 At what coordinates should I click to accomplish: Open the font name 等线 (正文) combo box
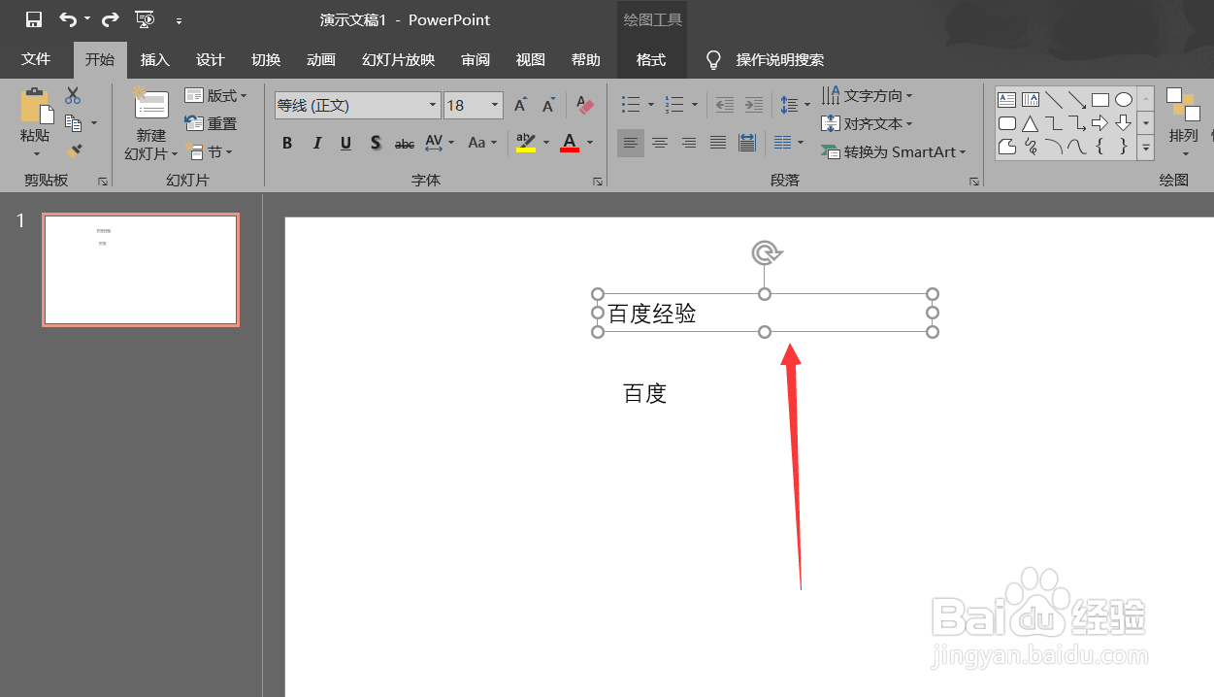[357, 105]
